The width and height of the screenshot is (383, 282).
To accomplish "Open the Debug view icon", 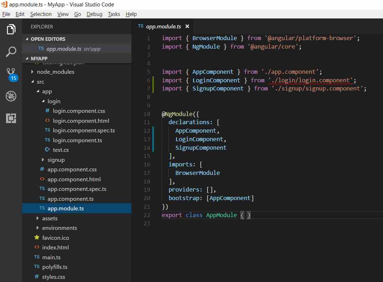I will (11, 96).
